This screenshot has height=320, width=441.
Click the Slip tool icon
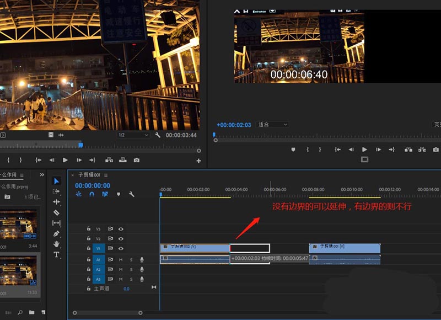(x=56, y=223)
